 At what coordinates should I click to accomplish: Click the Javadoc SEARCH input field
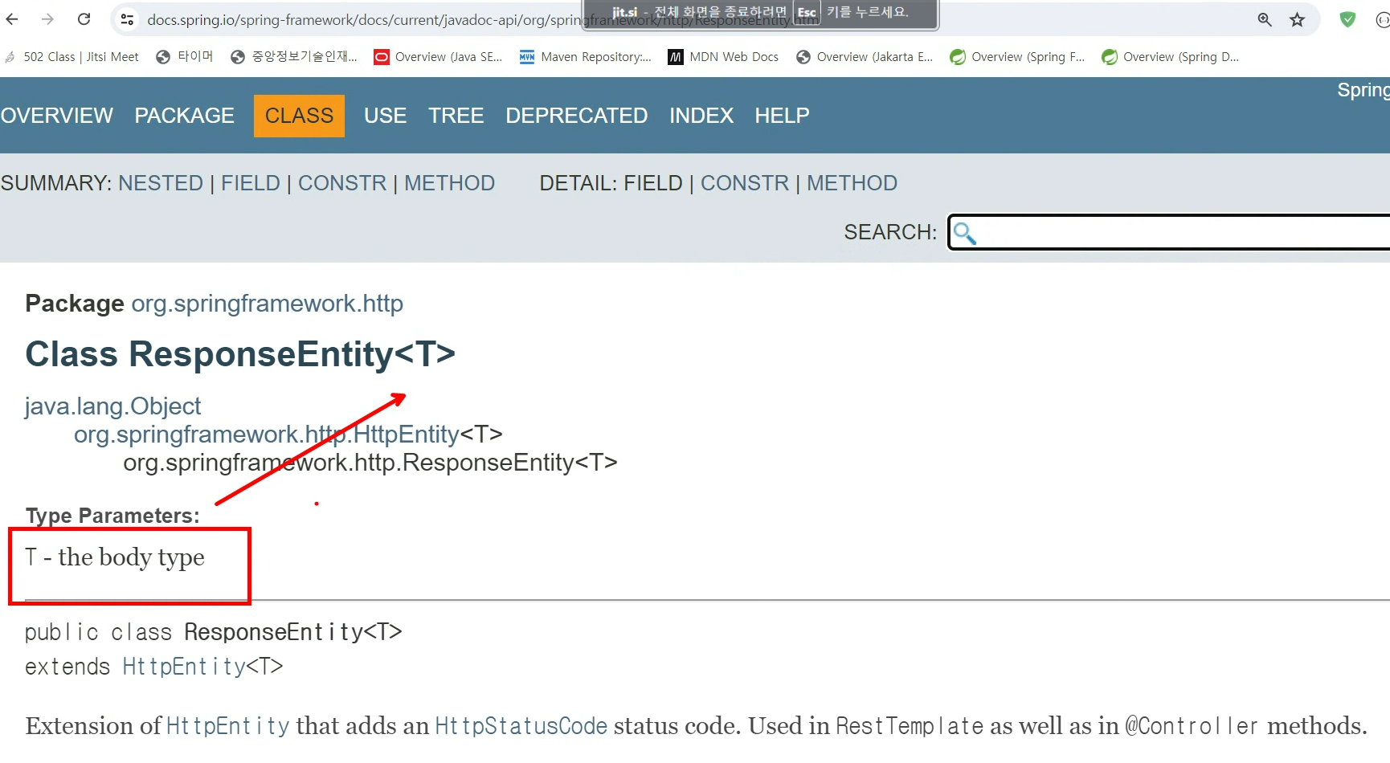pyautogui.click(x=1169, y=232)
